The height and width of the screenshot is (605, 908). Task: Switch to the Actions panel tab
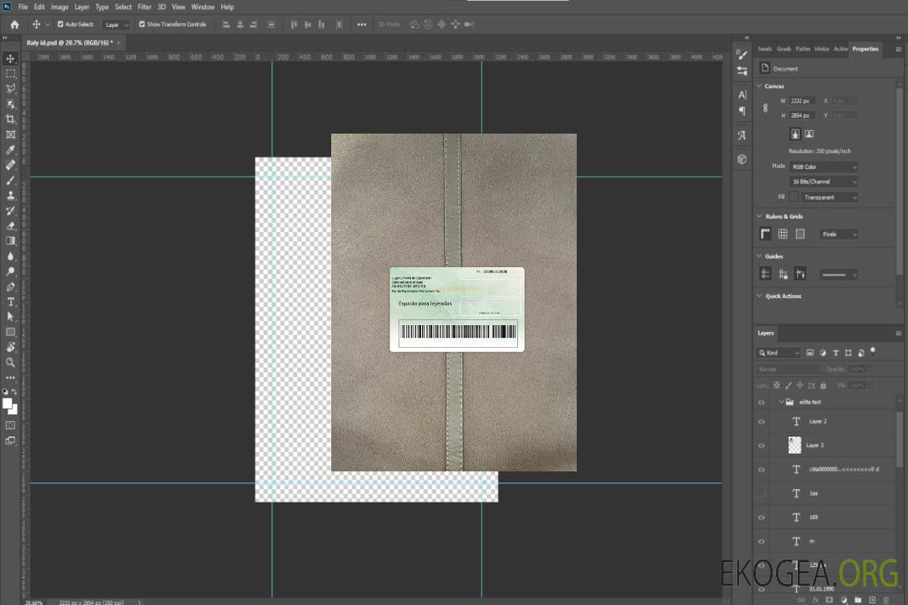840,49
